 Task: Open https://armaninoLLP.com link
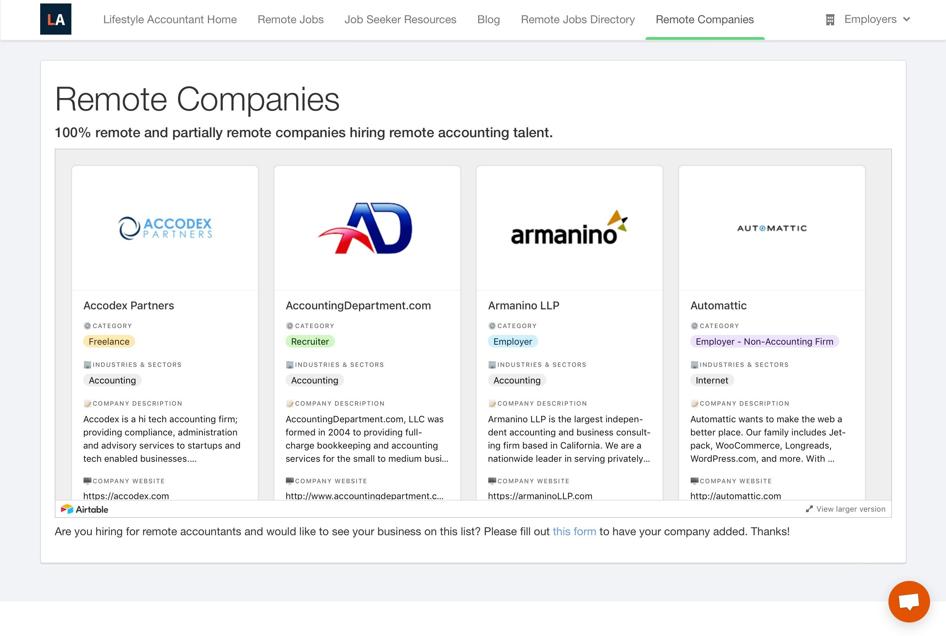pyautogui.click(x=540, y=496)
